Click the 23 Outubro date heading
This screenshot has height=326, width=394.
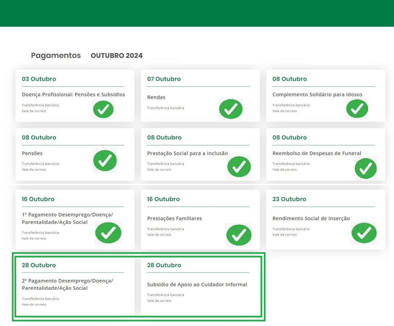289,199
